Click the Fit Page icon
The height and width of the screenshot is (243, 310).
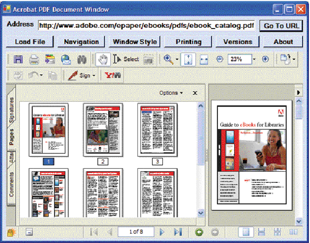pyautogui.click(x=188, y=59)
